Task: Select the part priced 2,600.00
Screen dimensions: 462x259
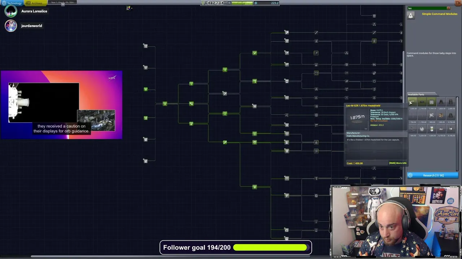Action: click(451, 101)
